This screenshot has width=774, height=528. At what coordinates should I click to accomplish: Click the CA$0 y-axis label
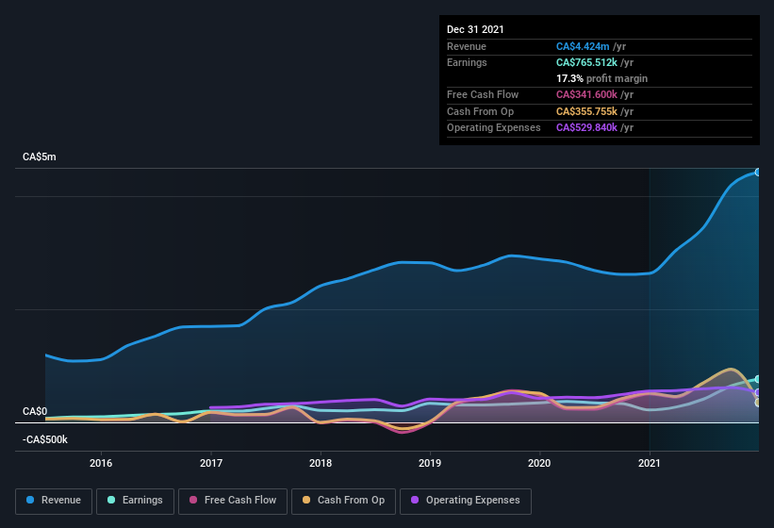click(35, 411)
